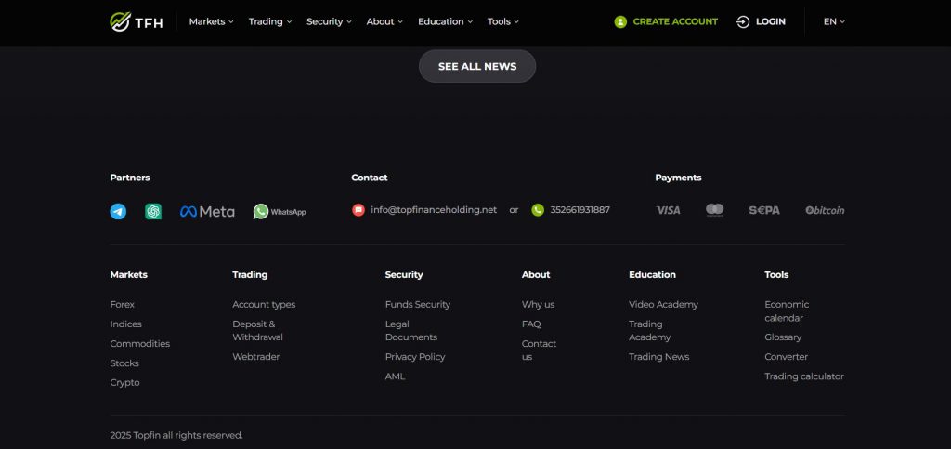
Task: Open the Tools menu in header
Action: coord(503,21)
